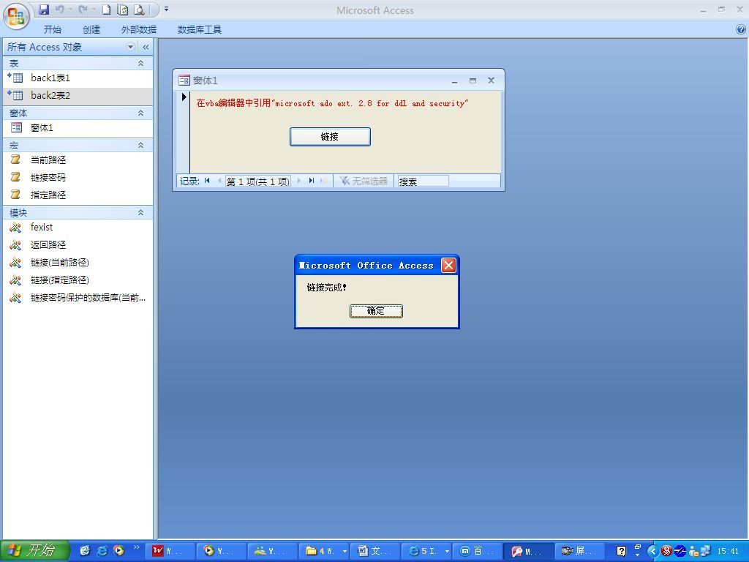
Task: Click the module icon for fexist
Action: point(15,228)
